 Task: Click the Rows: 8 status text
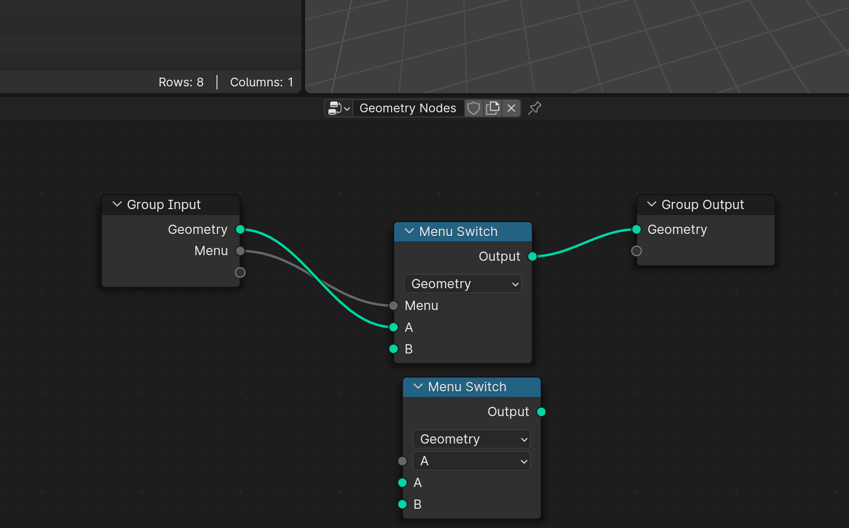181,82
